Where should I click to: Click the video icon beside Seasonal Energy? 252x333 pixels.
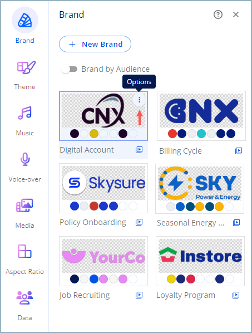point(236,223)
